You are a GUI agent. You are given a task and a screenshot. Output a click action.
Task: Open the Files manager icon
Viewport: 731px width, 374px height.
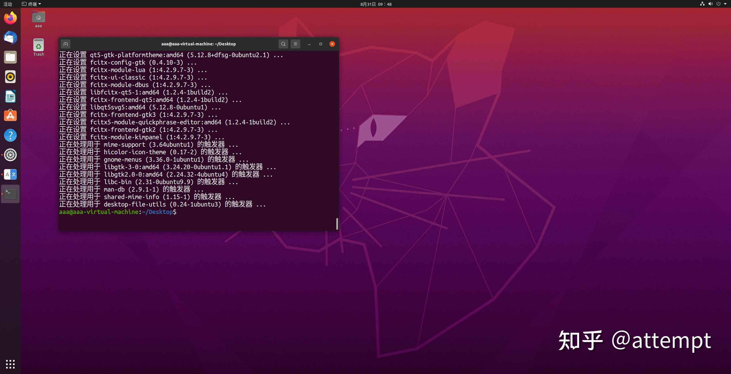[x=11, y=57]
